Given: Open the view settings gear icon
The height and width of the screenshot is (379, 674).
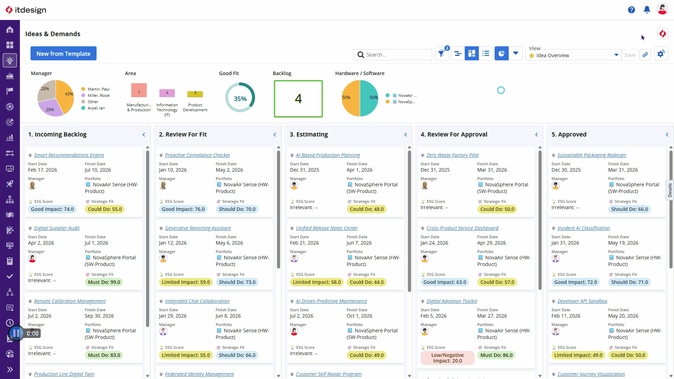Looking at the screenshot, I should [661, 54].
